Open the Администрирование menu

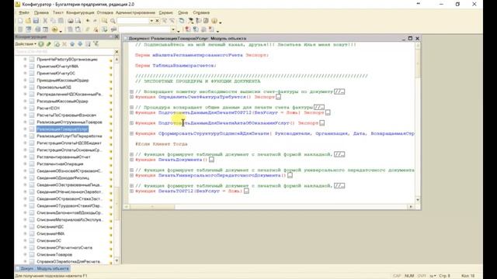(x=135, y=12)
